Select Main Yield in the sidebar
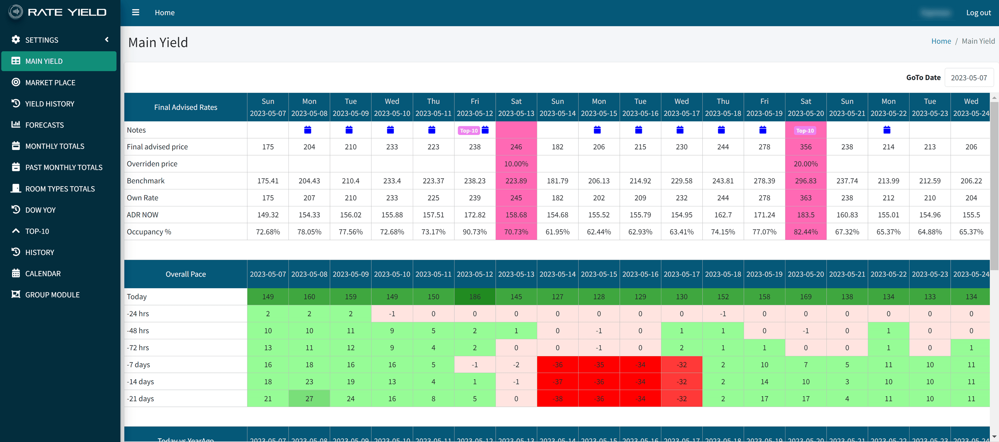This screenshot has height=442, width=999. tap(44, 61)
